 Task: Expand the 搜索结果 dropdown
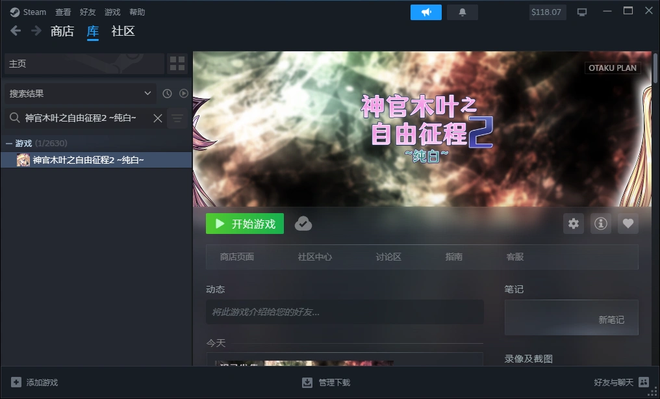click(x=80, y=94)
